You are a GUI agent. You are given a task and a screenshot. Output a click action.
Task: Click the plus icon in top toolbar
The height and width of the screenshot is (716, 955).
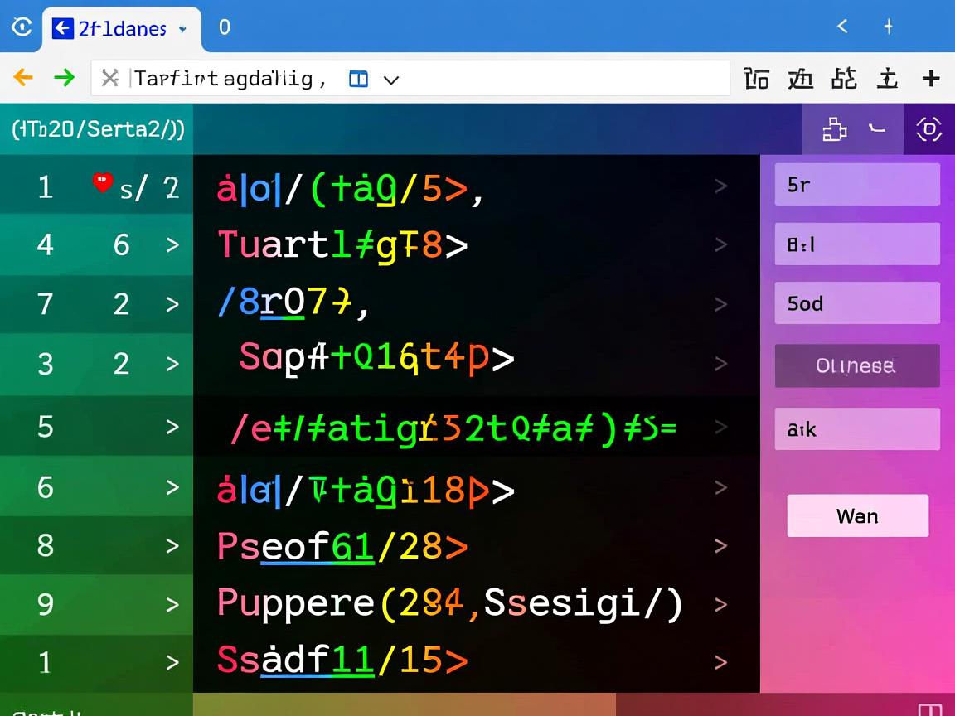931,79
